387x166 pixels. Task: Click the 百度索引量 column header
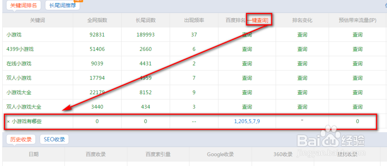pos(158,154)
